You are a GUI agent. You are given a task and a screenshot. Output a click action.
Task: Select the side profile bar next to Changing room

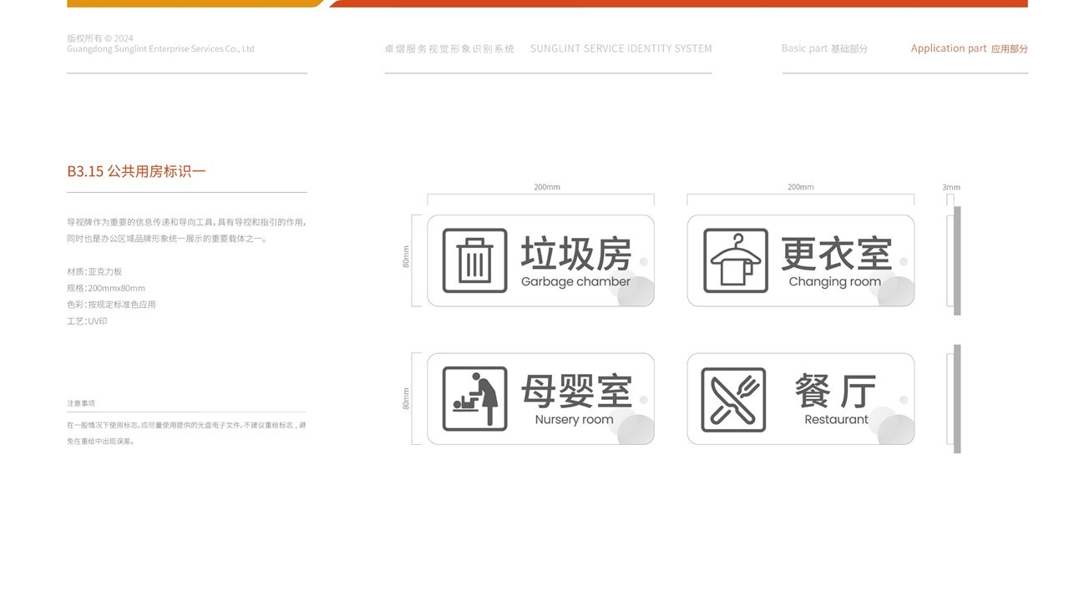(x=957, y=260)
